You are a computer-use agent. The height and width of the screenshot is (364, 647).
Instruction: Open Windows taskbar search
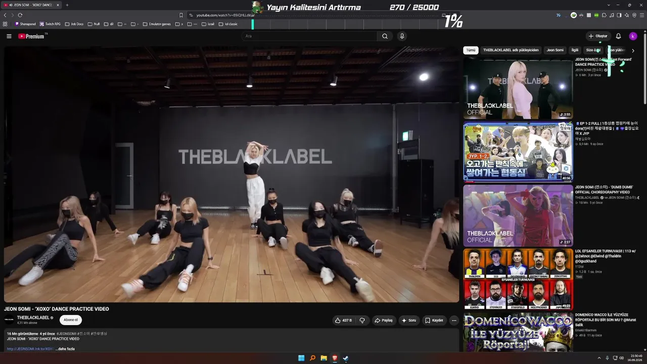click(x=312, y=358)
